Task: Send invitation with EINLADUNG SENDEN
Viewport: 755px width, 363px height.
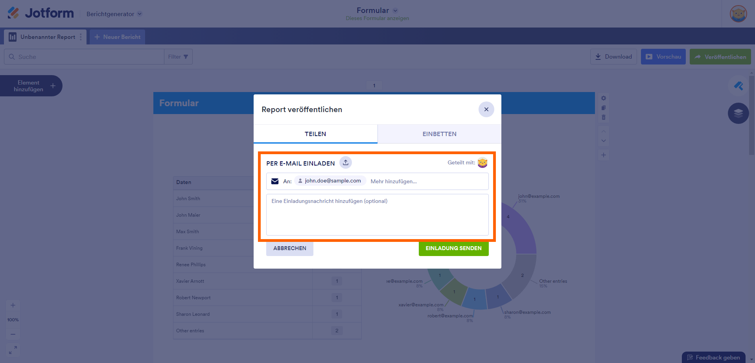Action: pos(454,248)
